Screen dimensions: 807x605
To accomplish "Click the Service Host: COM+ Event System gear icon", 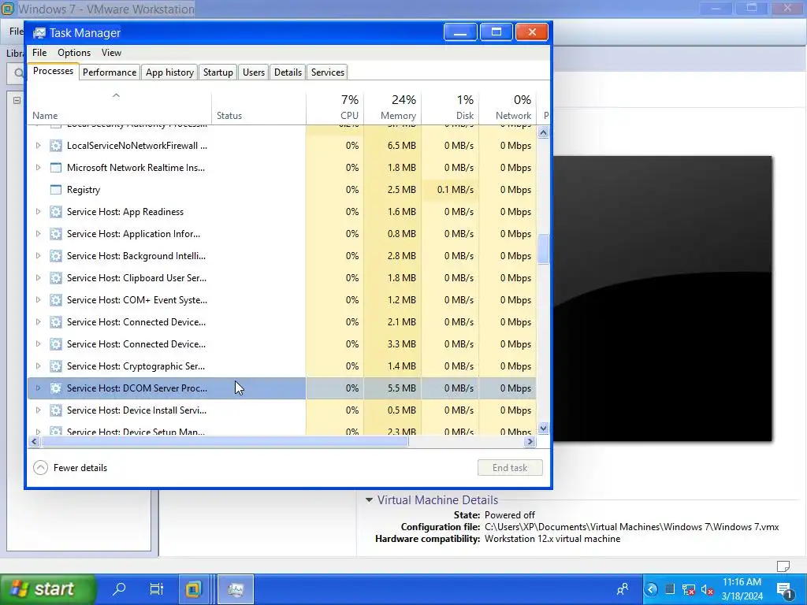I will (56, 300).
